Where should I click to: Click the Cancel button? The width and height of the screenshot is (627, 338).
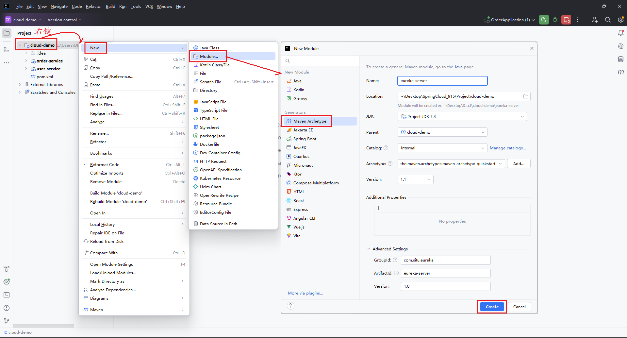tap(520, 307)
